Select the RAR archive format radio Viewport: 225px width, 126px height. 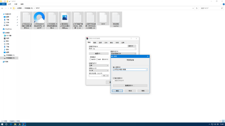pyautogui.click(x=91, y=59)
